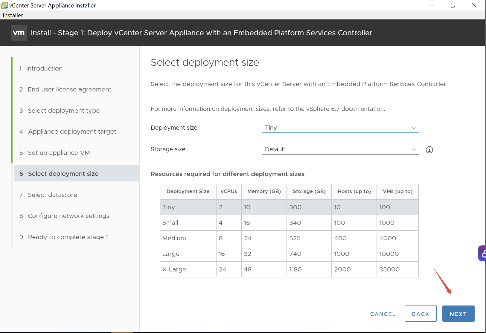
Task: Click the 2000 hosts cell for X-Large
Action: (x=354, y=269)
